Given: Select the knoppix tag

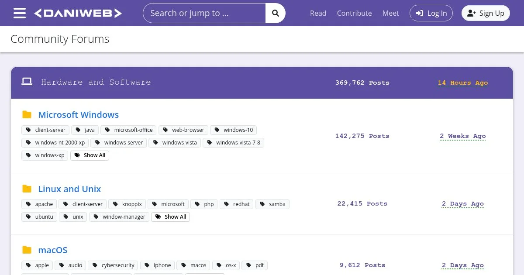Looking at the screenshot, I should click(127, 204).
